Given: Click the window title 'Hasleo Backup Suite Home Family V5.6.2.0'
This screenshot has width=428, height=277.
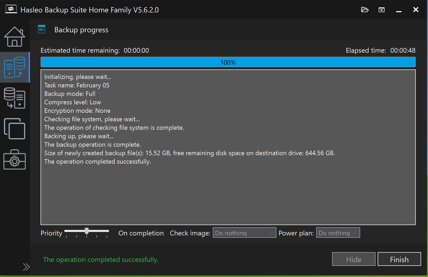Looking at the screenshot, I should point(90,10).
